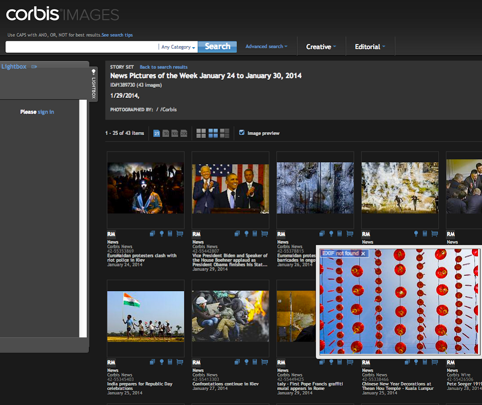The height and width of the screenshot is (405, 482).
Task: Open price calculator for Biden and Boehner image
Action: (x=255, y=234)
